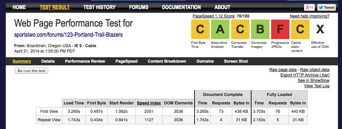
Task: Open the Screen Shot tab
Action: (x=236, y=61)
